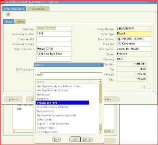Click action list scrollbar down arrow

[x=101, y=132]
